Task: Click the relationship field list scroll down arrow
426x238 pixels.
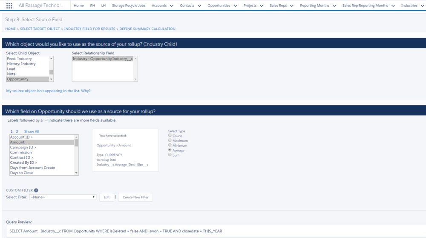Action: click(x=135, y=79)
